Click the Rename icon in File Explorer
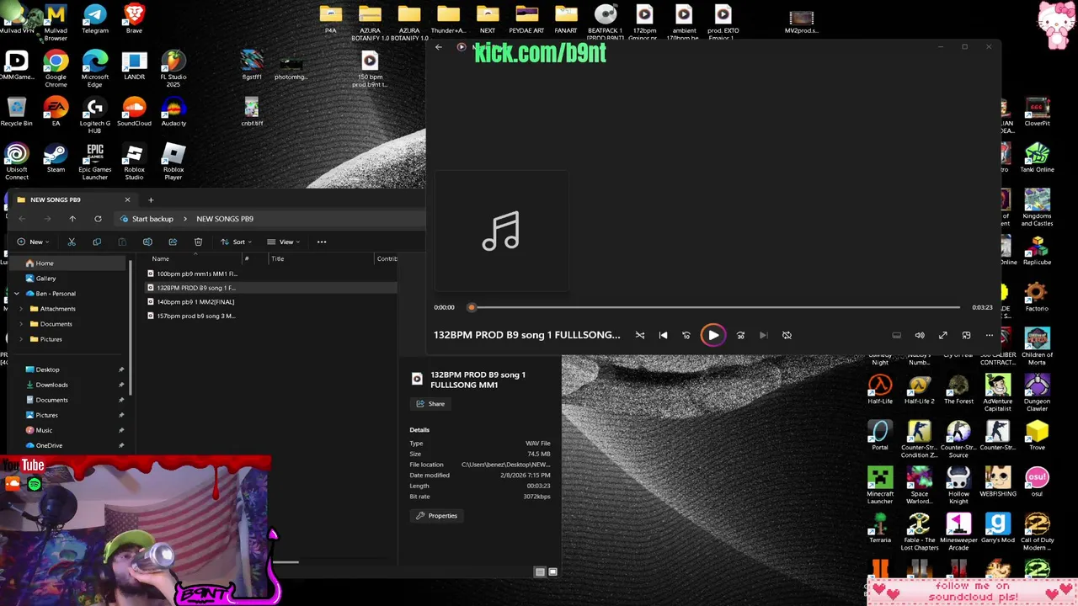The height and width of the screenshot is (606, 1078). pos(147,242)
